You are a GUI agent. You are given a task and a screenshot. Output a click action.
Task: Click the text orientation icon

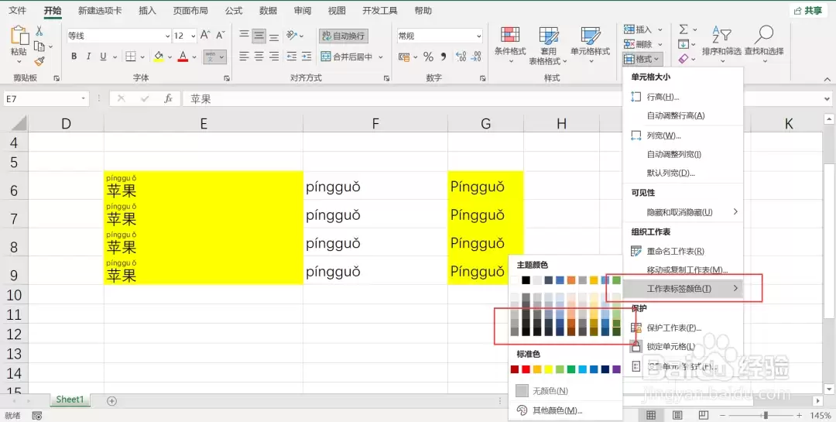pyautogui.click(x=291, y=36)
